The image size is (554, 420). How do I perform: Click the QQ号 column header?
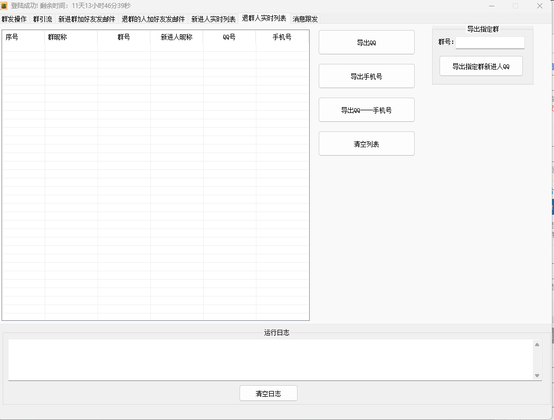pos(229,37)
